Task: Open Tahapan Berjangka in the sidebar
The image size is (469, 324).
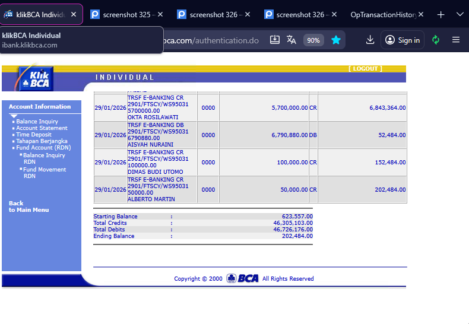Action: pos(42,141)
